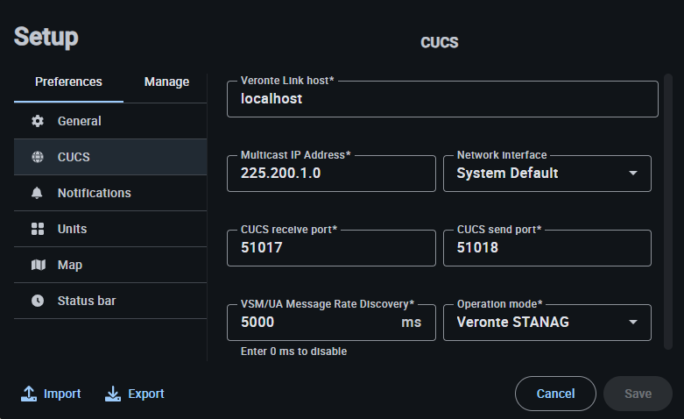
Task: Click the Status bar clock icon
Action: coord(38,301)
